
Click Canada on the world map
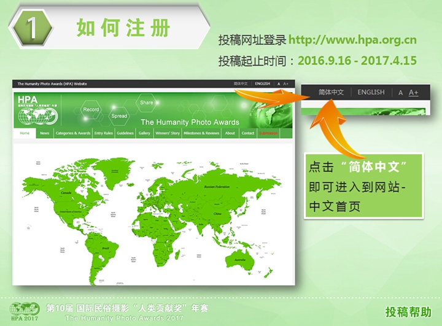point(66,193)
